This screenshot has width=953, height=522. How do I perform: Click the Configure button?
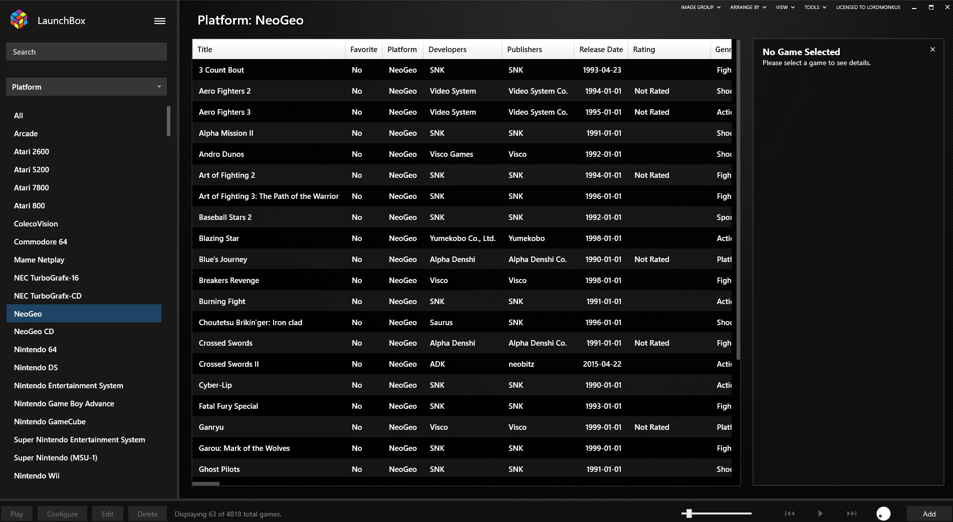coord(62,514)
